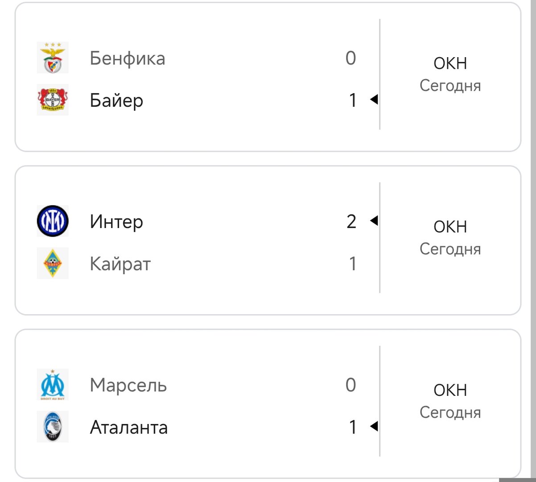Click ОКН status of Benfica–Bayer match
536x482 pixels.
coord(450,63)
